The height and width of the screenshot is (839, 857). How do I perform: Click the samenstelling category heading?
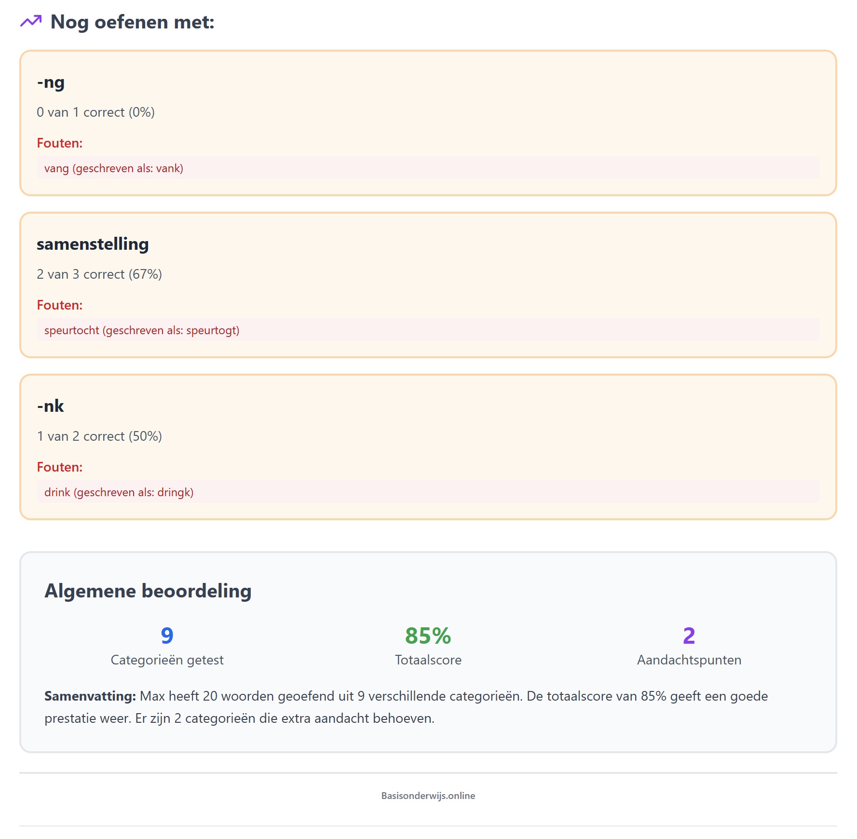click(93, 244)
